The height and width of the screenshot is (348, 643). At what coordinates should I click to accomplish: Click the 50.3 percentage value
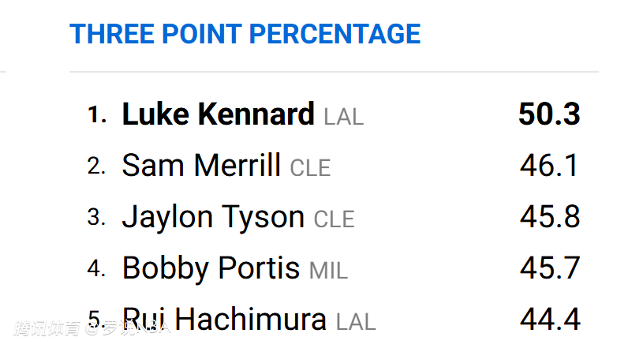[549, 115]
